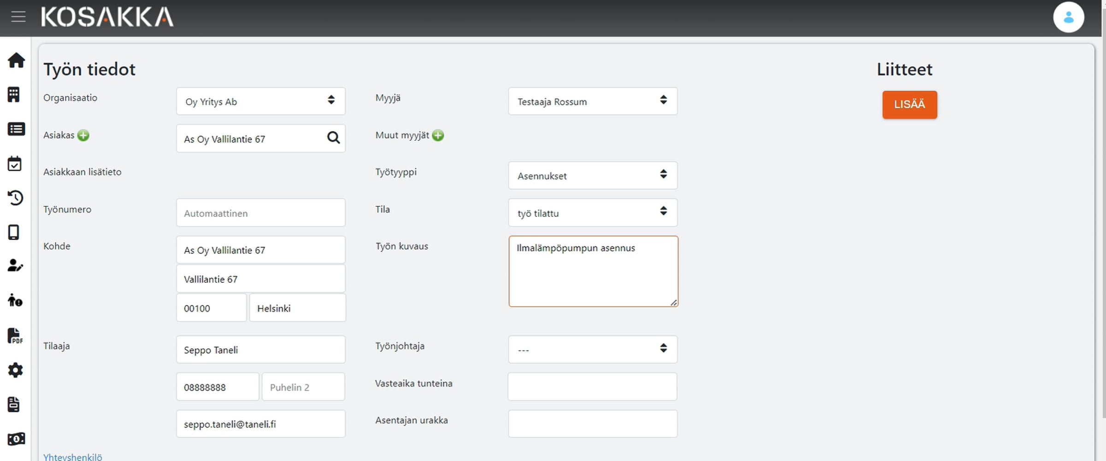The width and height of the screenshot is (1106, 461).
Task: Open the history clock icon in sidebar
Action: pyautogui.click(x=15, y=198)
